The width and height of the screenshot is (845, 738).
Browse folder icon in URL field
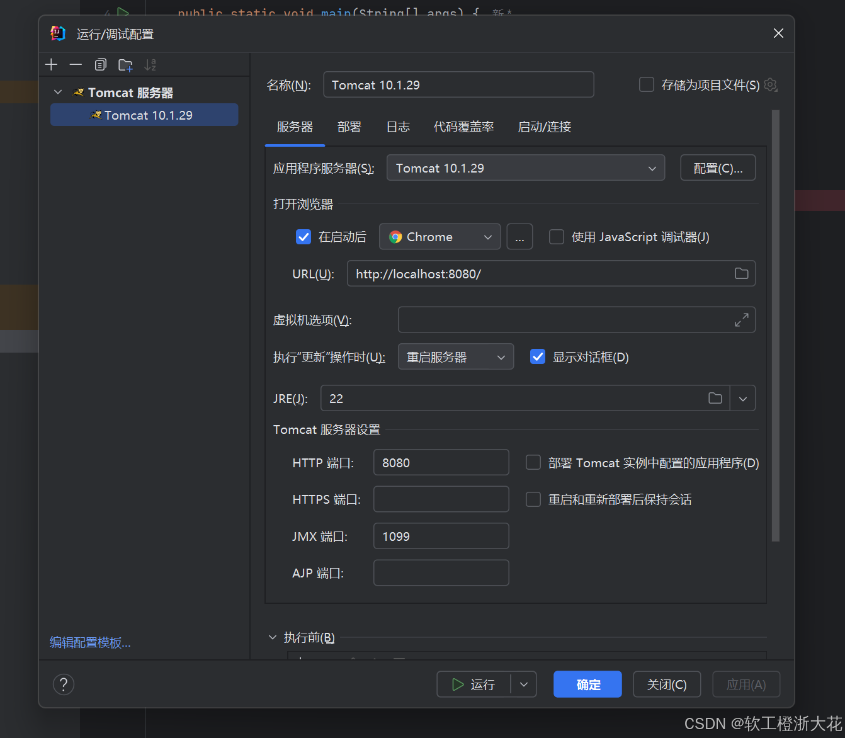pos(742,273)
